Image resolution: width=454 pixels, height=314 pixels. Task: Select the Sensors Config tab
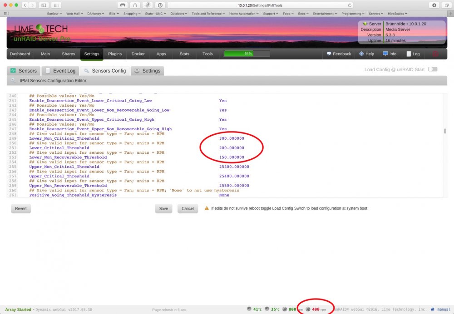coord(105,71)
